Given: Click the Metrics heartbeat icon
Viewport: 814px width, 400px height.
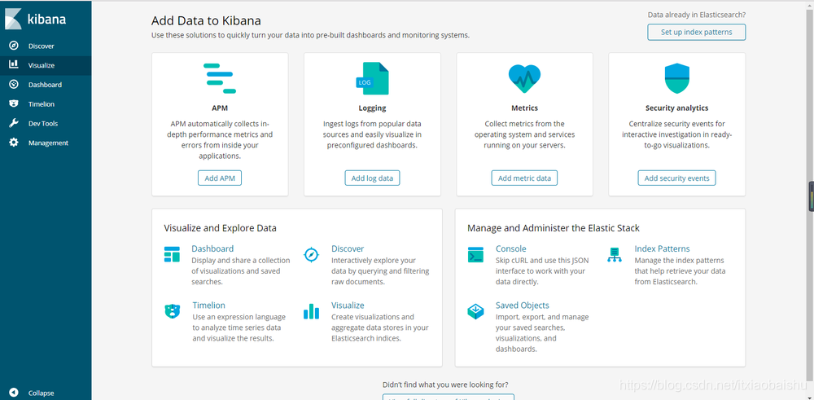Looking at the screenshot, I should (x=524, y=78).
